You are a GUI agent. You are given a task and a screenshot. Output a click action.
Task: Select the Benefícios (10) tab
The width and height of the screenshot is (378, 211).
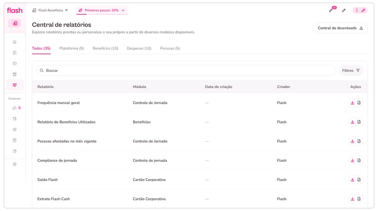(x=105, y=48)
